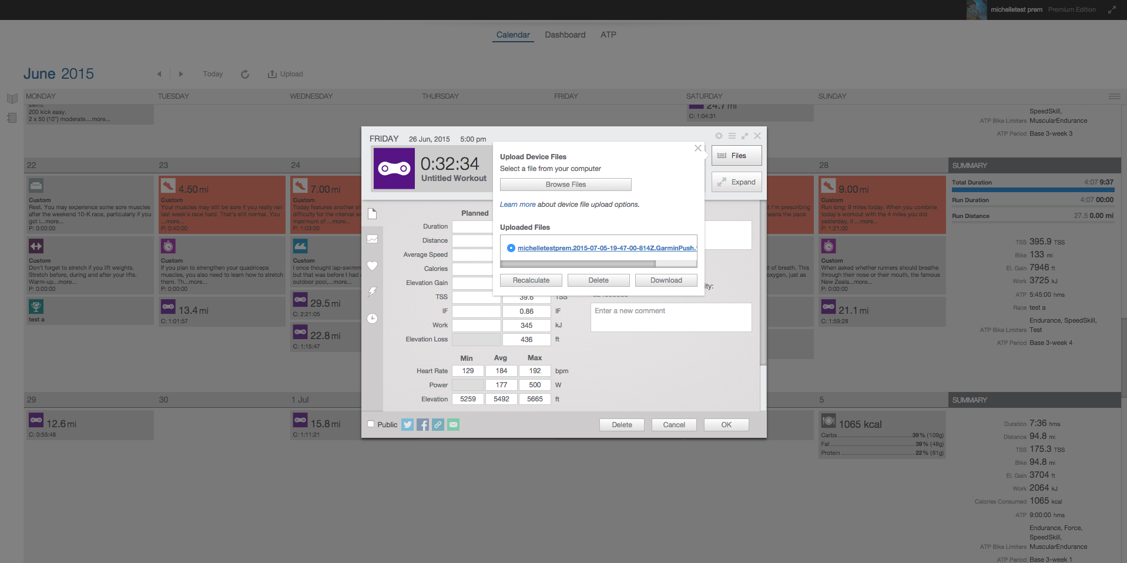The image size is (1127, 563).
Task: Download the uploaded file
Action: pyautogui.click(x=666, y=280)
